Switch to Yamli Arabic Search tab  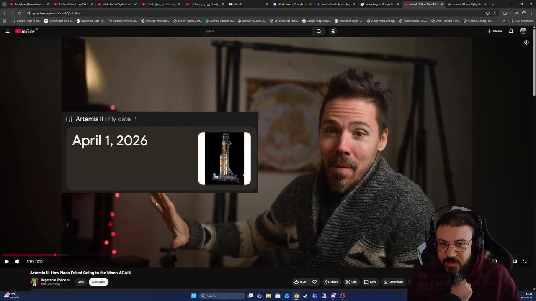click(336, 4)
